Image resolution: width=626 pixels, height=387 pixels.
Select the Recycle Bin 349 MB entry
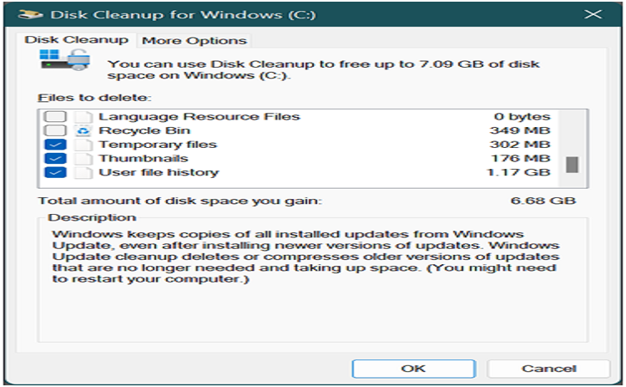297,130
